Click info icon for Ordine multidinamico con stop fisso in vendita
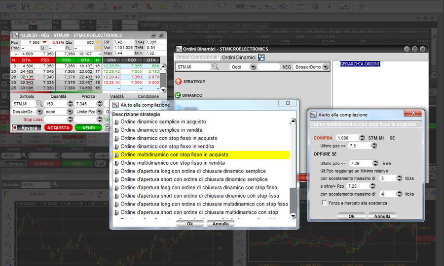 tap(116, 163)
